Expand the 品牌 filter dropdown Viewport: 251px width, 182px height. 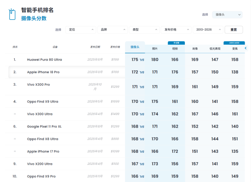coord(113,30)
